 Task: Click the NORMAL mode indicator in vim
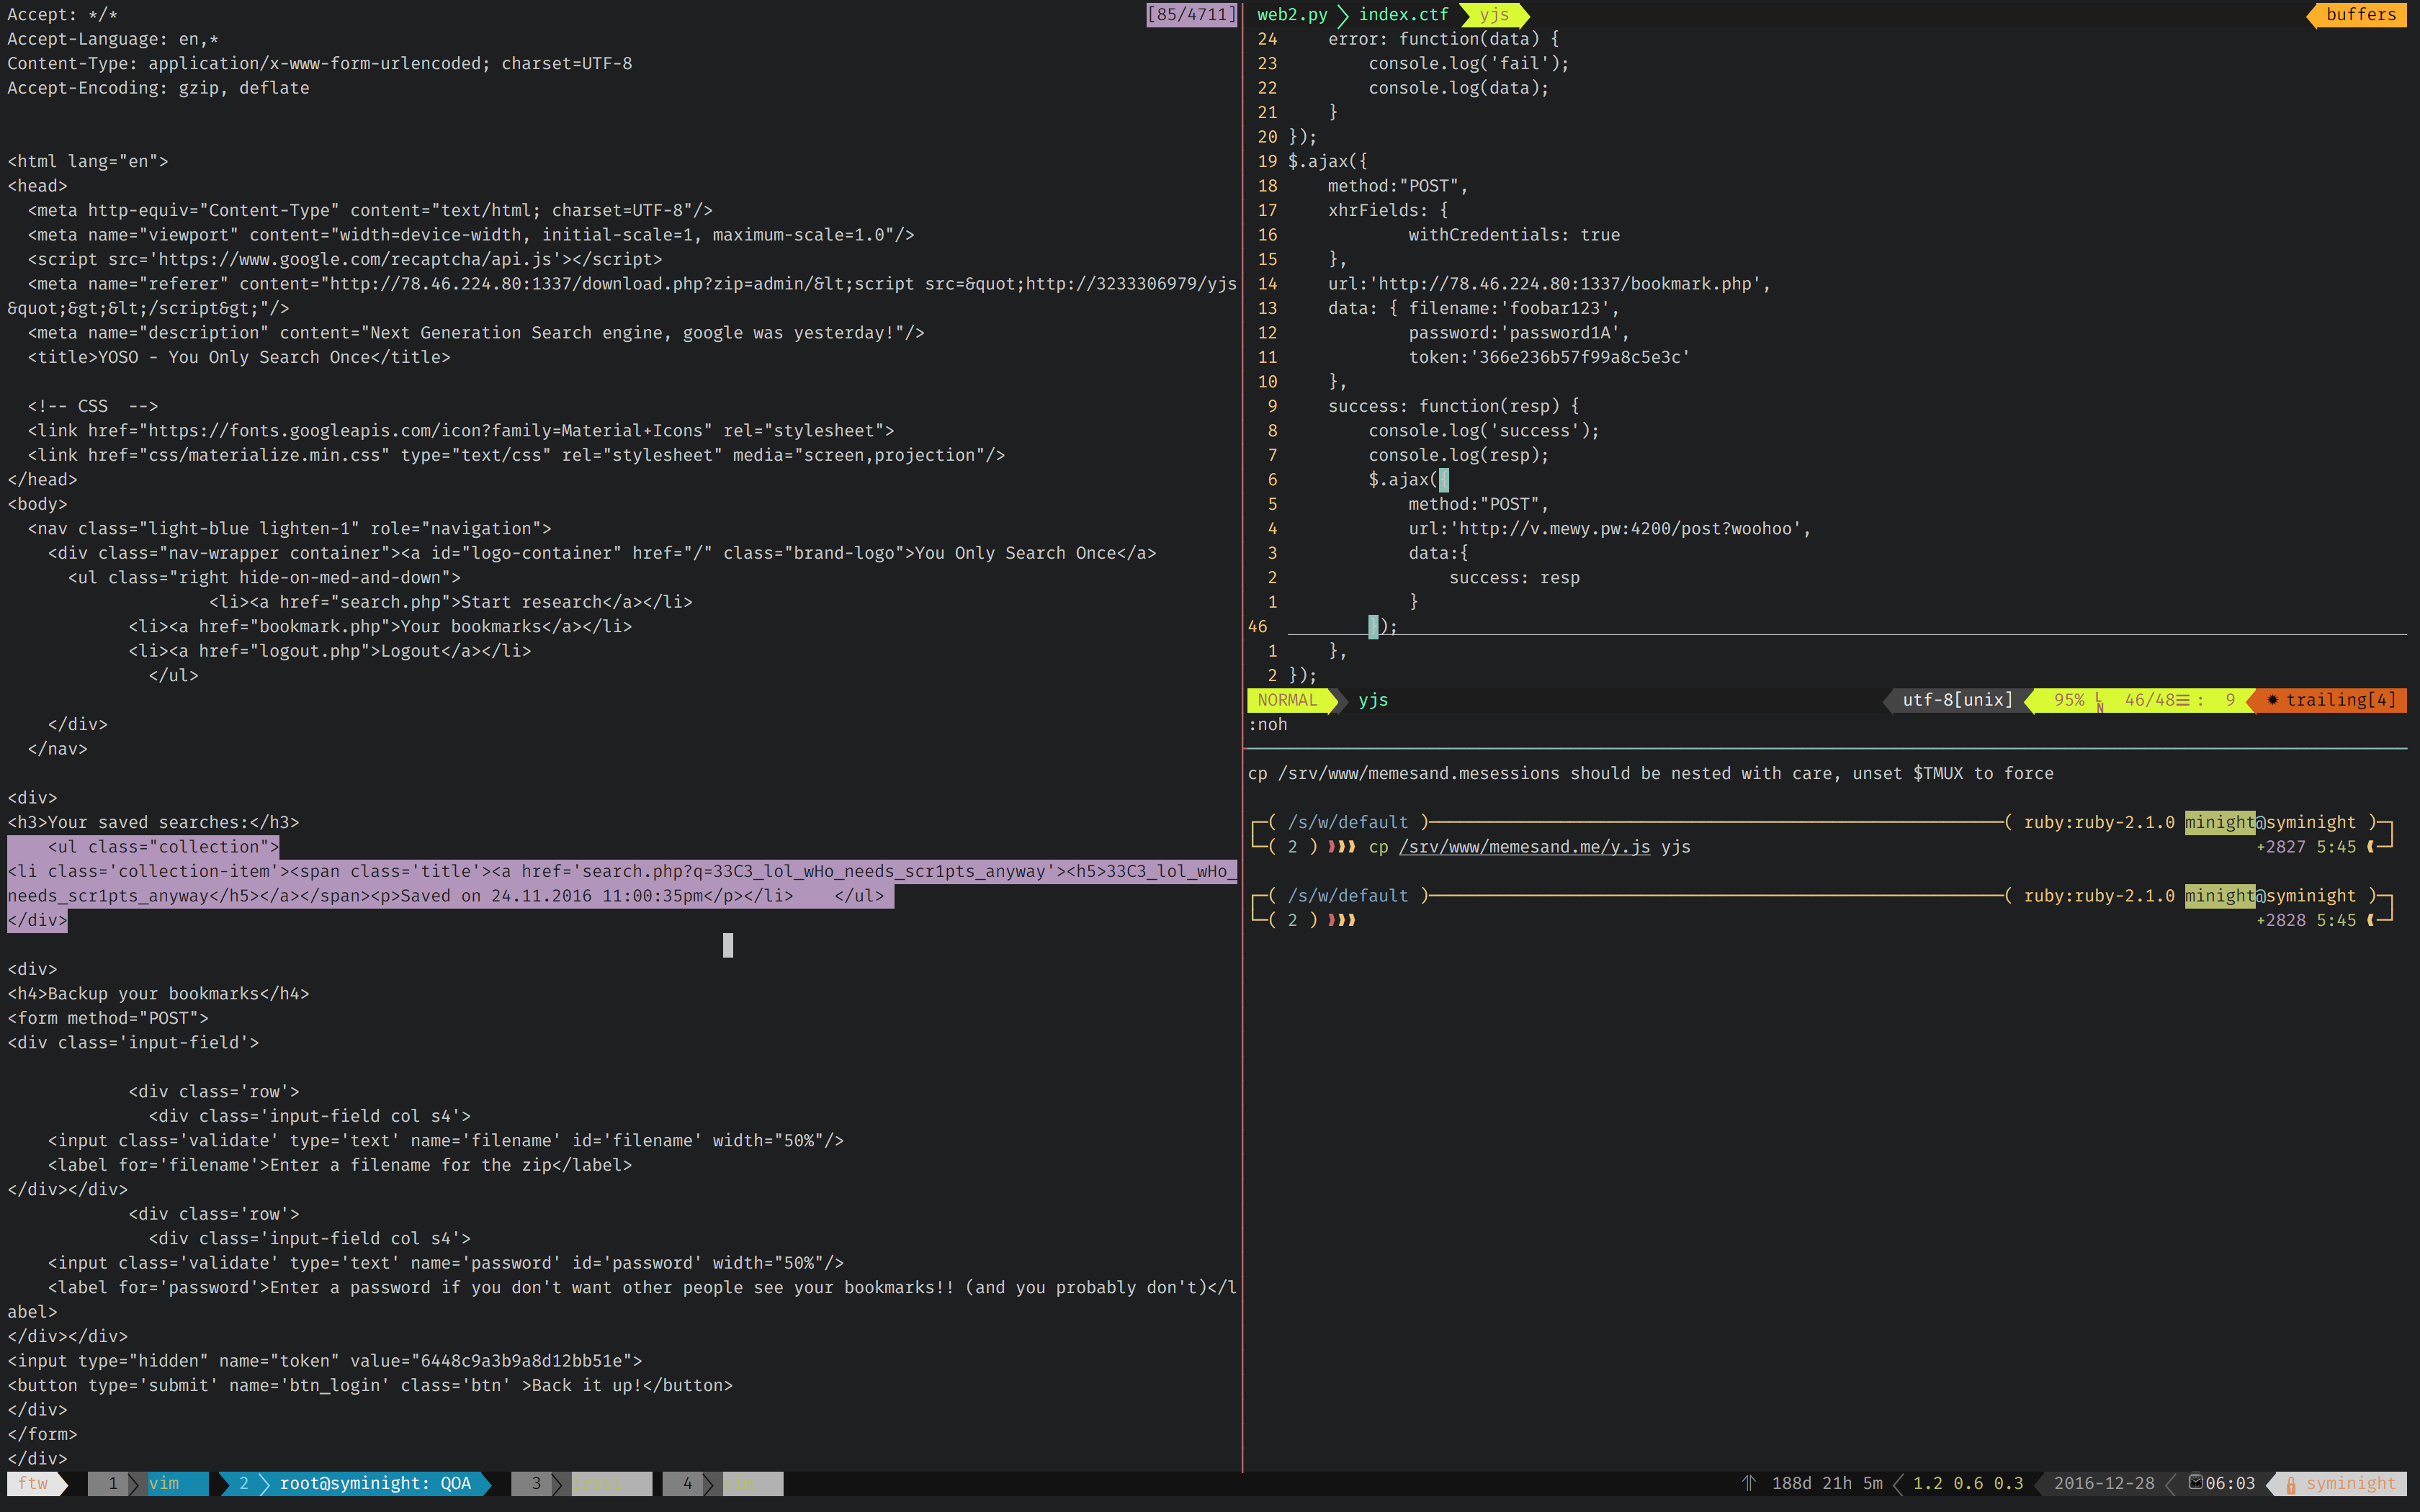coord(1287,700)
